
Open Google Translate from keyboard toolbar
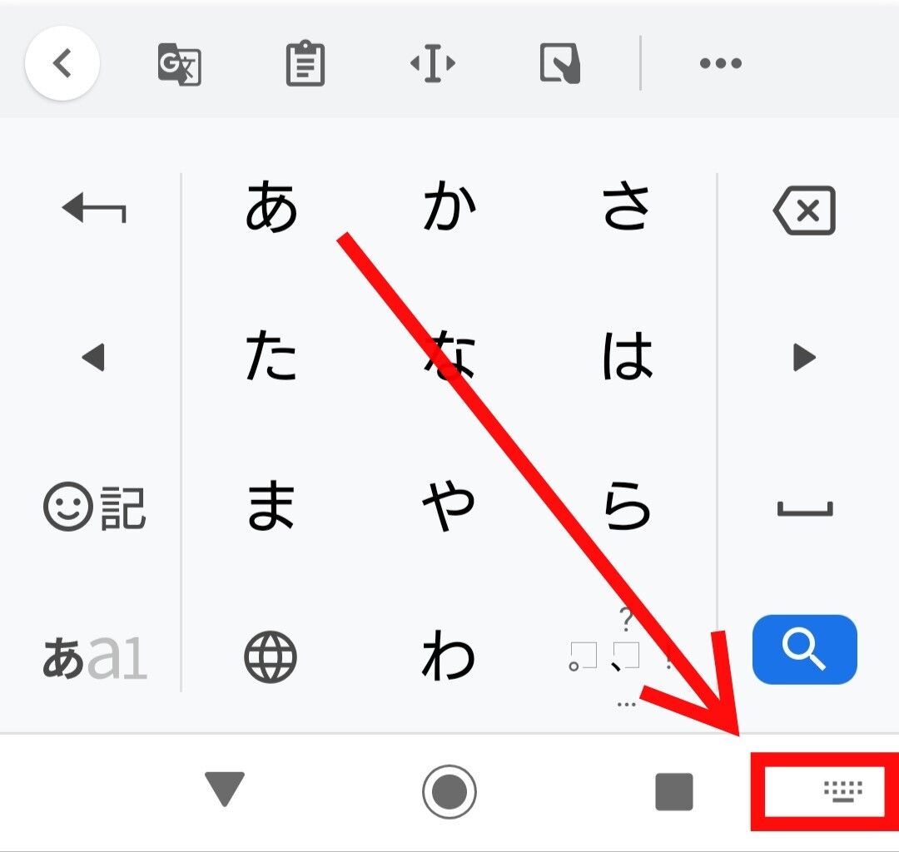point(179,63)
